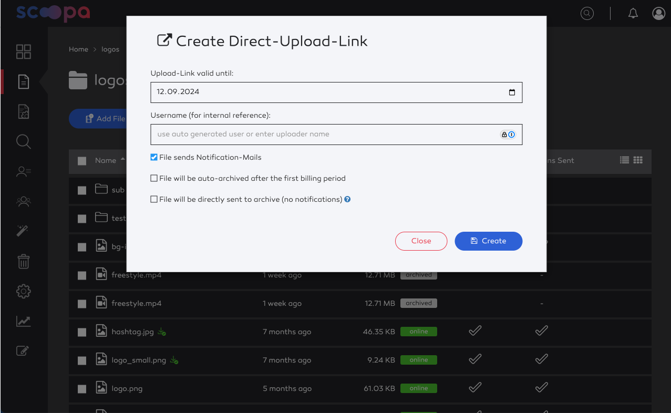Viewport: 671px width, 413px height.
Task: Focus the Username internal reference field
Action: (336, 135)
